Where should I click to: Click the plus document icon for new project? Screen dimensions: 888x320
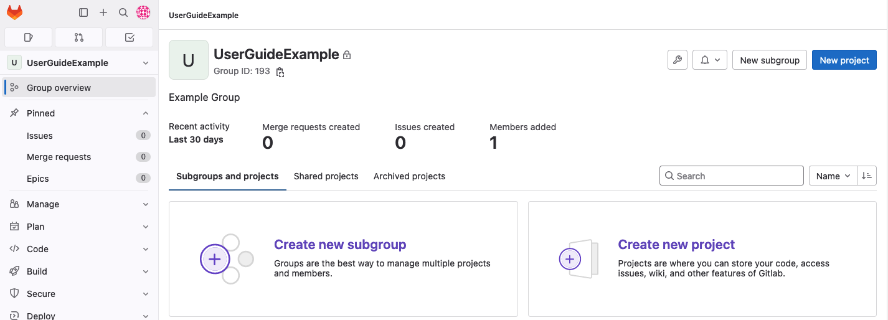[570, 258]
